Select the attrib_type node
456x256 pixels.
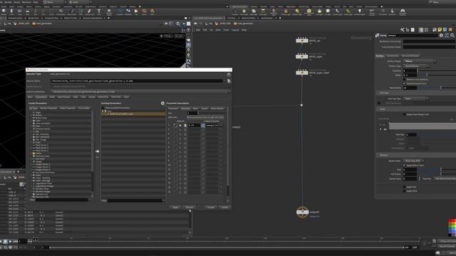(x=302, y=56)
